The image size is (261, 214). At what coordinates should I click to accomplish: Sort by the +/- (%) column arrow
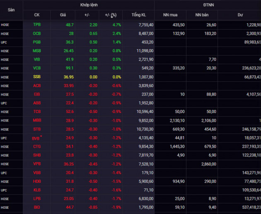pyautogui.click(x=112, y=17)
